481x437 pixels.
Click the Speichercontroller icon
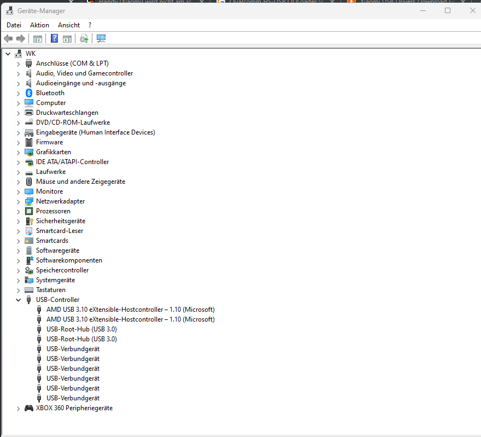(29, 270)
